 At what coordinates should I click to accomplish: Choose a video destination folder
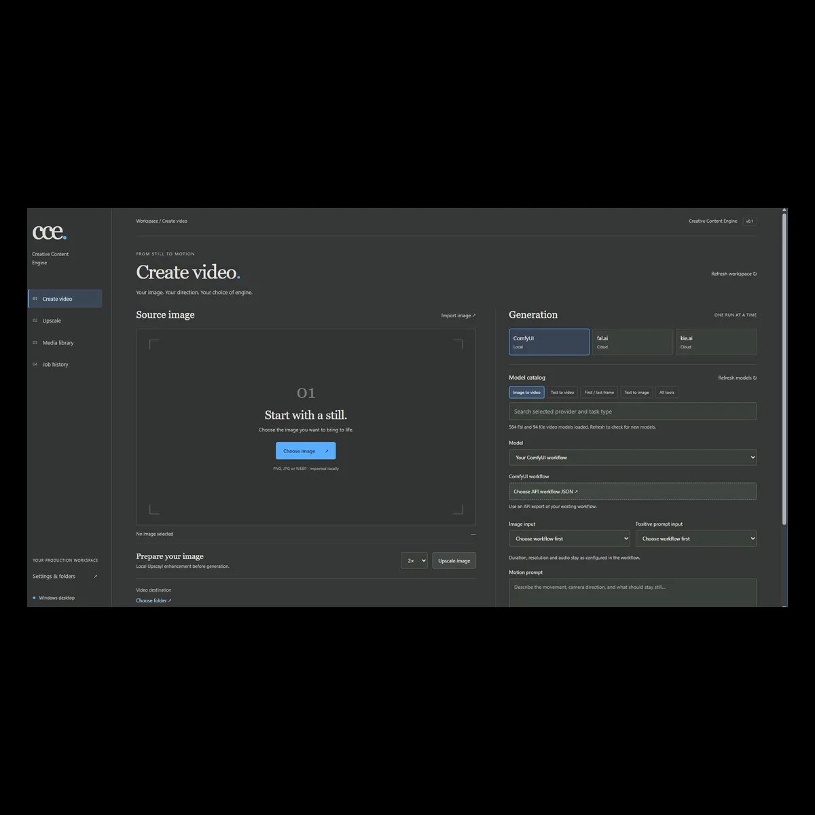(153, 601)
